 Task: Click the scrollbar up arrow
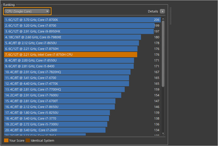163,19
